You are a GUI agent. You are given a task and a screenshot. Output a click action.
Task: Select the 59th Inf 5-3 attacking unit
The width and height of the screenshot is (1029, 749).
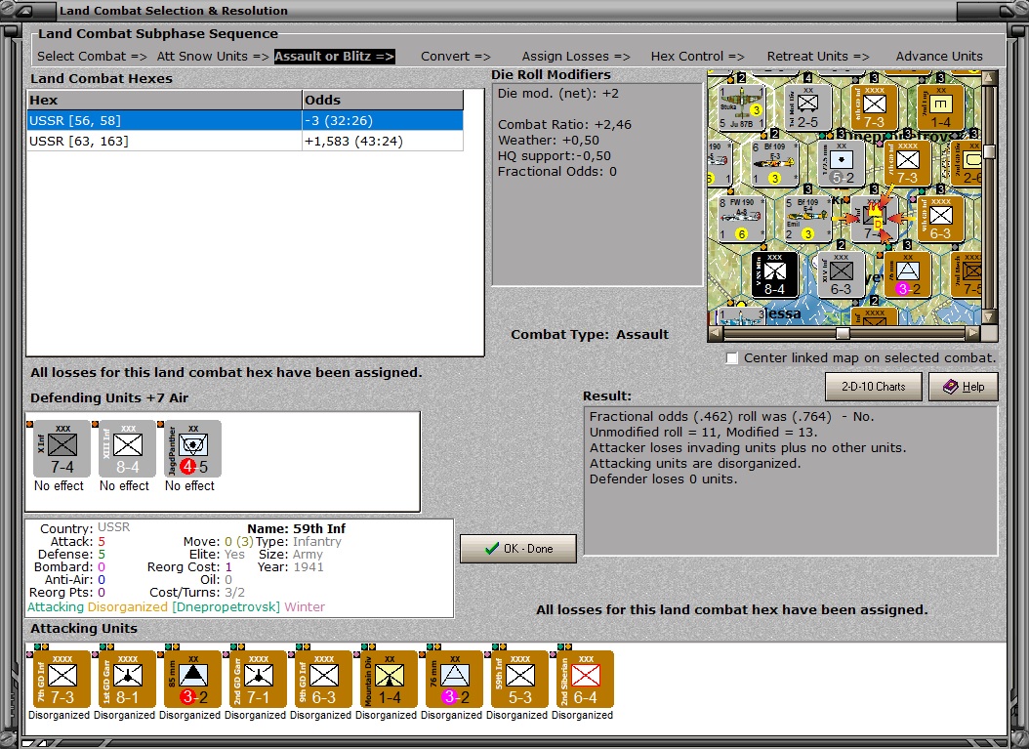(519, 679)
